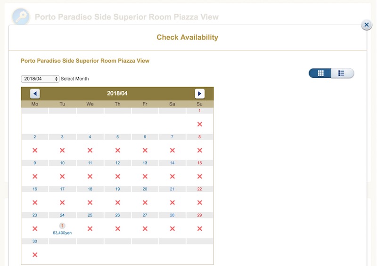Click the unavailable mark on April 29
The width and height of the screenshot is (377, 266).
[x=199, y=229]
